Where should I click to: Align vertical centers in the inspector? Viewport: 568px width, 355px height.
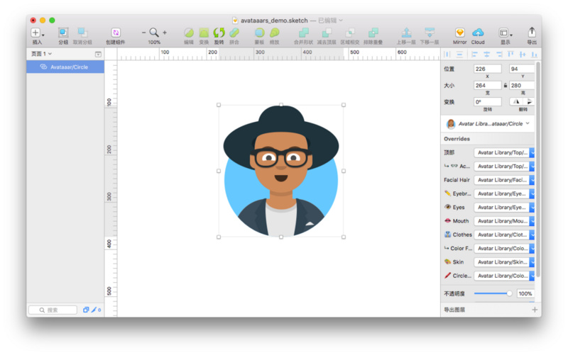coord(523,55)
